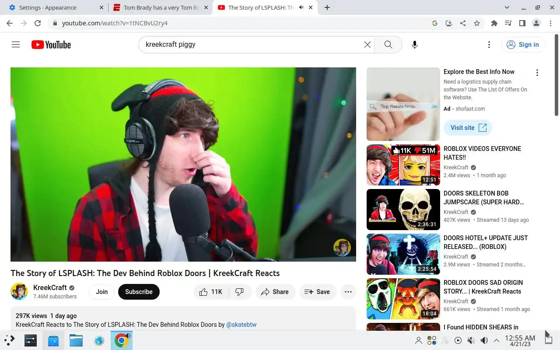Save video to playlist
Image resolution: width=560 pixels, height=350 pixels.
(x=318, y=292)
